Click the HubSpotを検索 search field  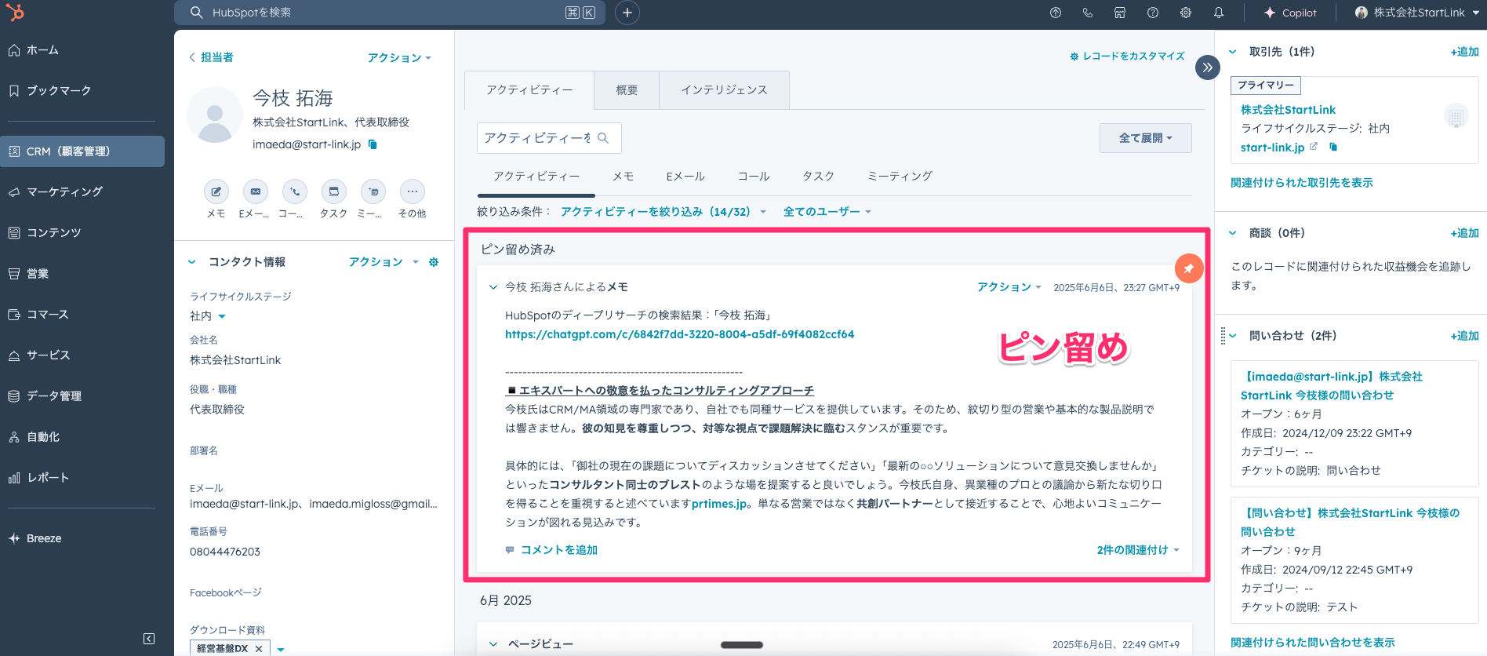coord(390,13)
